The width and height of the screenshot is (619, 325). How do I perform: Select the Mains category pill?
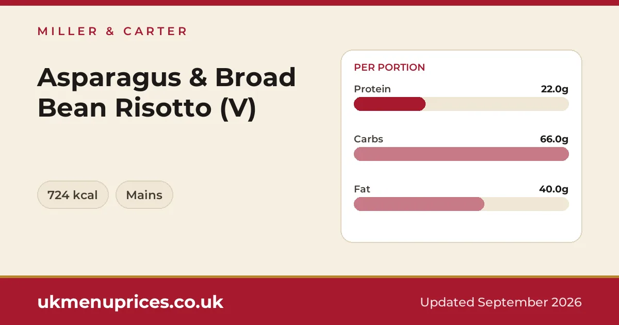[x=144, y=195]
